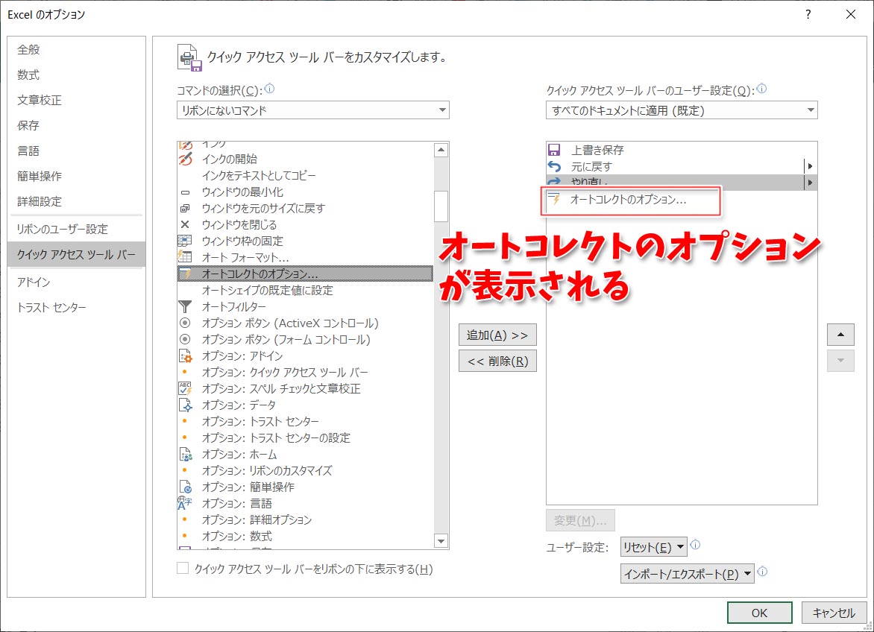Open the 簡単操作 options category
The image size is (874, 632).
[x=76, y=176]
